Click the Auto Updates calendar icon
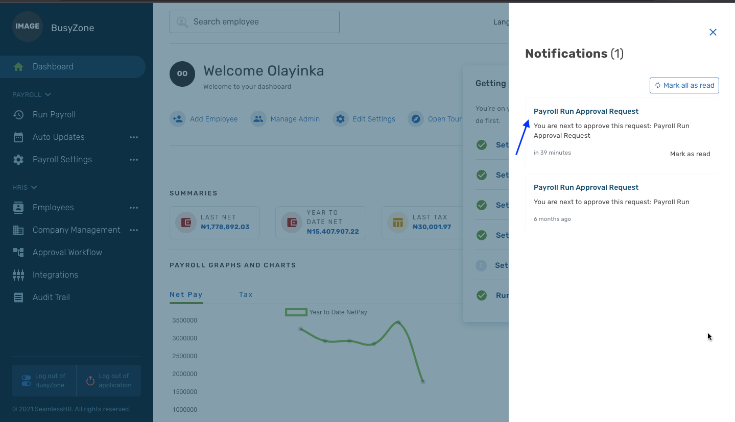 tap(18, 137)
